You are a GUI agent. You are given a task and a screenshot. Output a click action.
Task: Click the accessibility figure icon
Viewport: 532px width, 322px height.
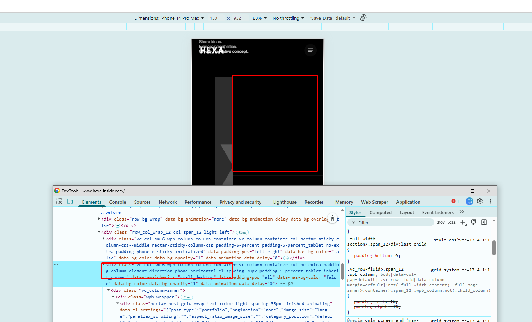point(332,218)
